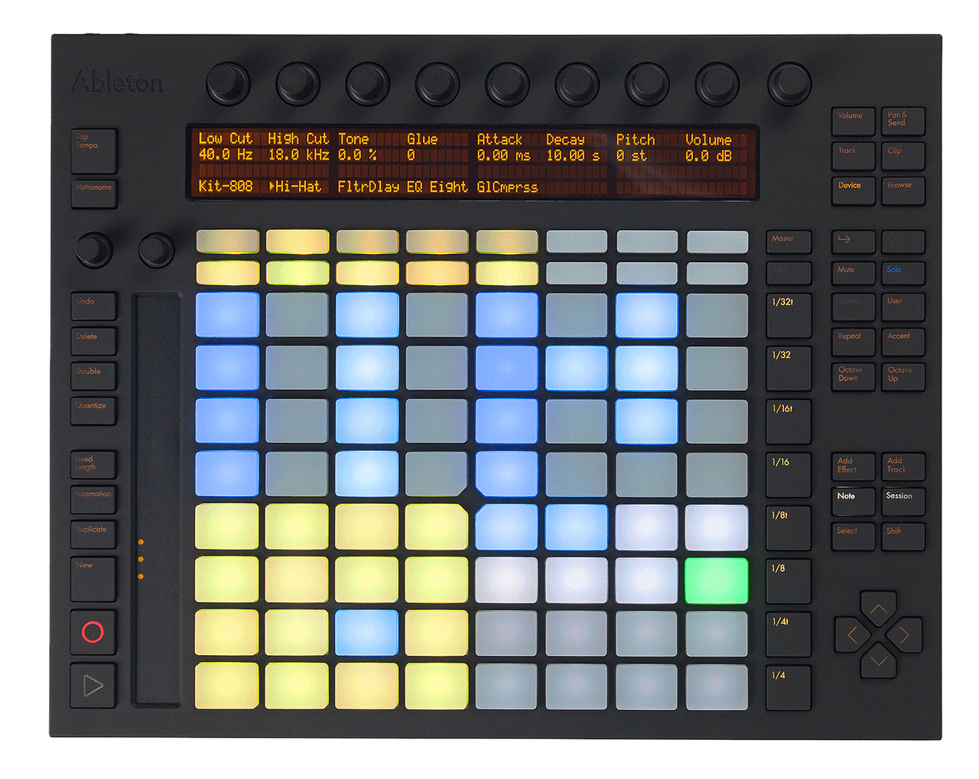Choose the 1/8 repeat rate button
The image size is (979, 779).
click(x=789, y=582)
